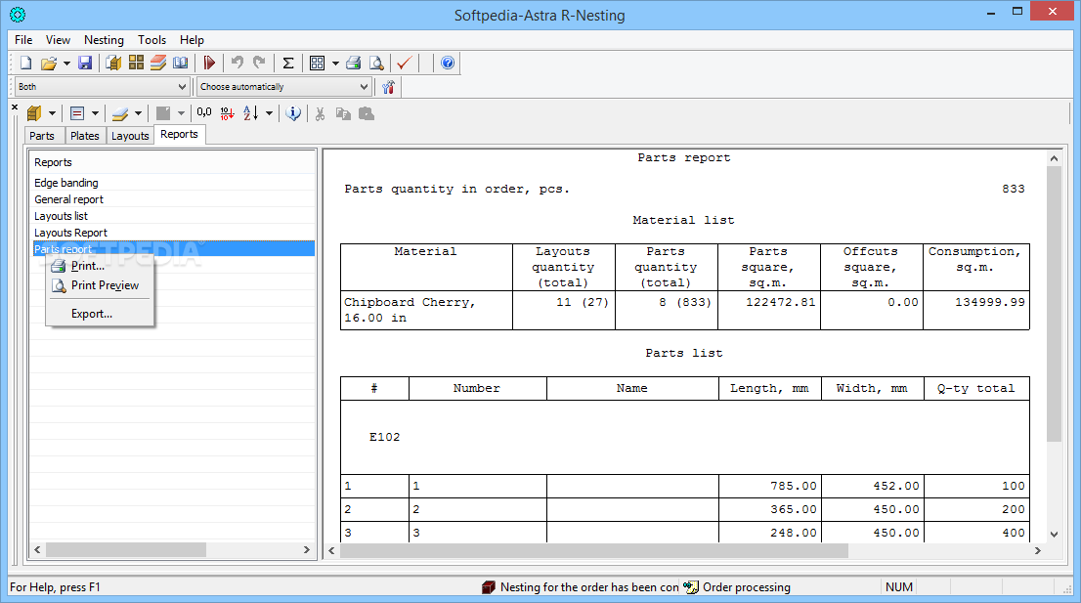Click the 0,0 decimal format icon

point(204,112)
